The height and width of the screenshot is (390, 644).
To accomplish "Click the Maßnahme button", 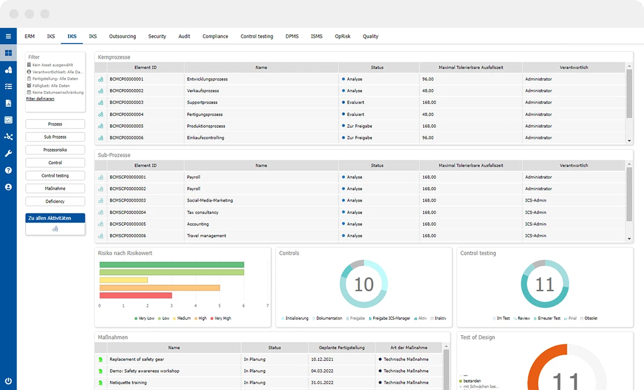I will click(55, 188).
